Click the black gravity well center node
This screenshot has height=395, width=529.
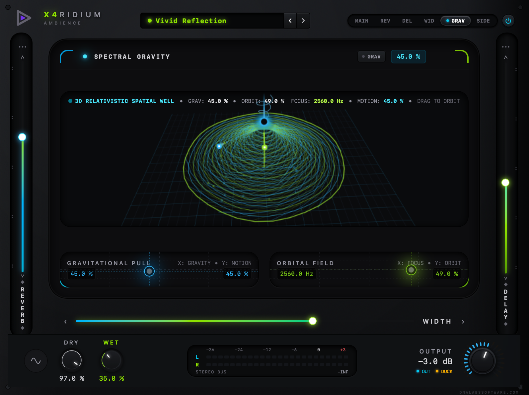(264, 121)
